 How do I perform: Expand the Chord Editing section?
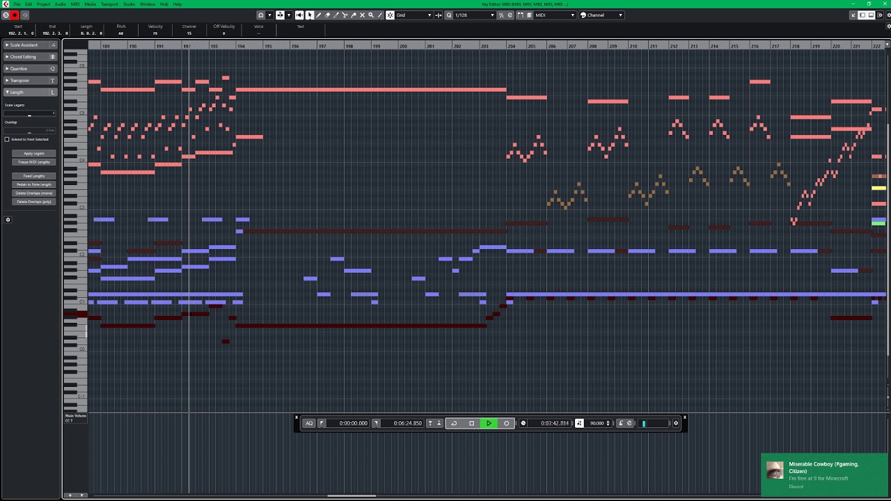pyautogui.click(x=30, y=57)
